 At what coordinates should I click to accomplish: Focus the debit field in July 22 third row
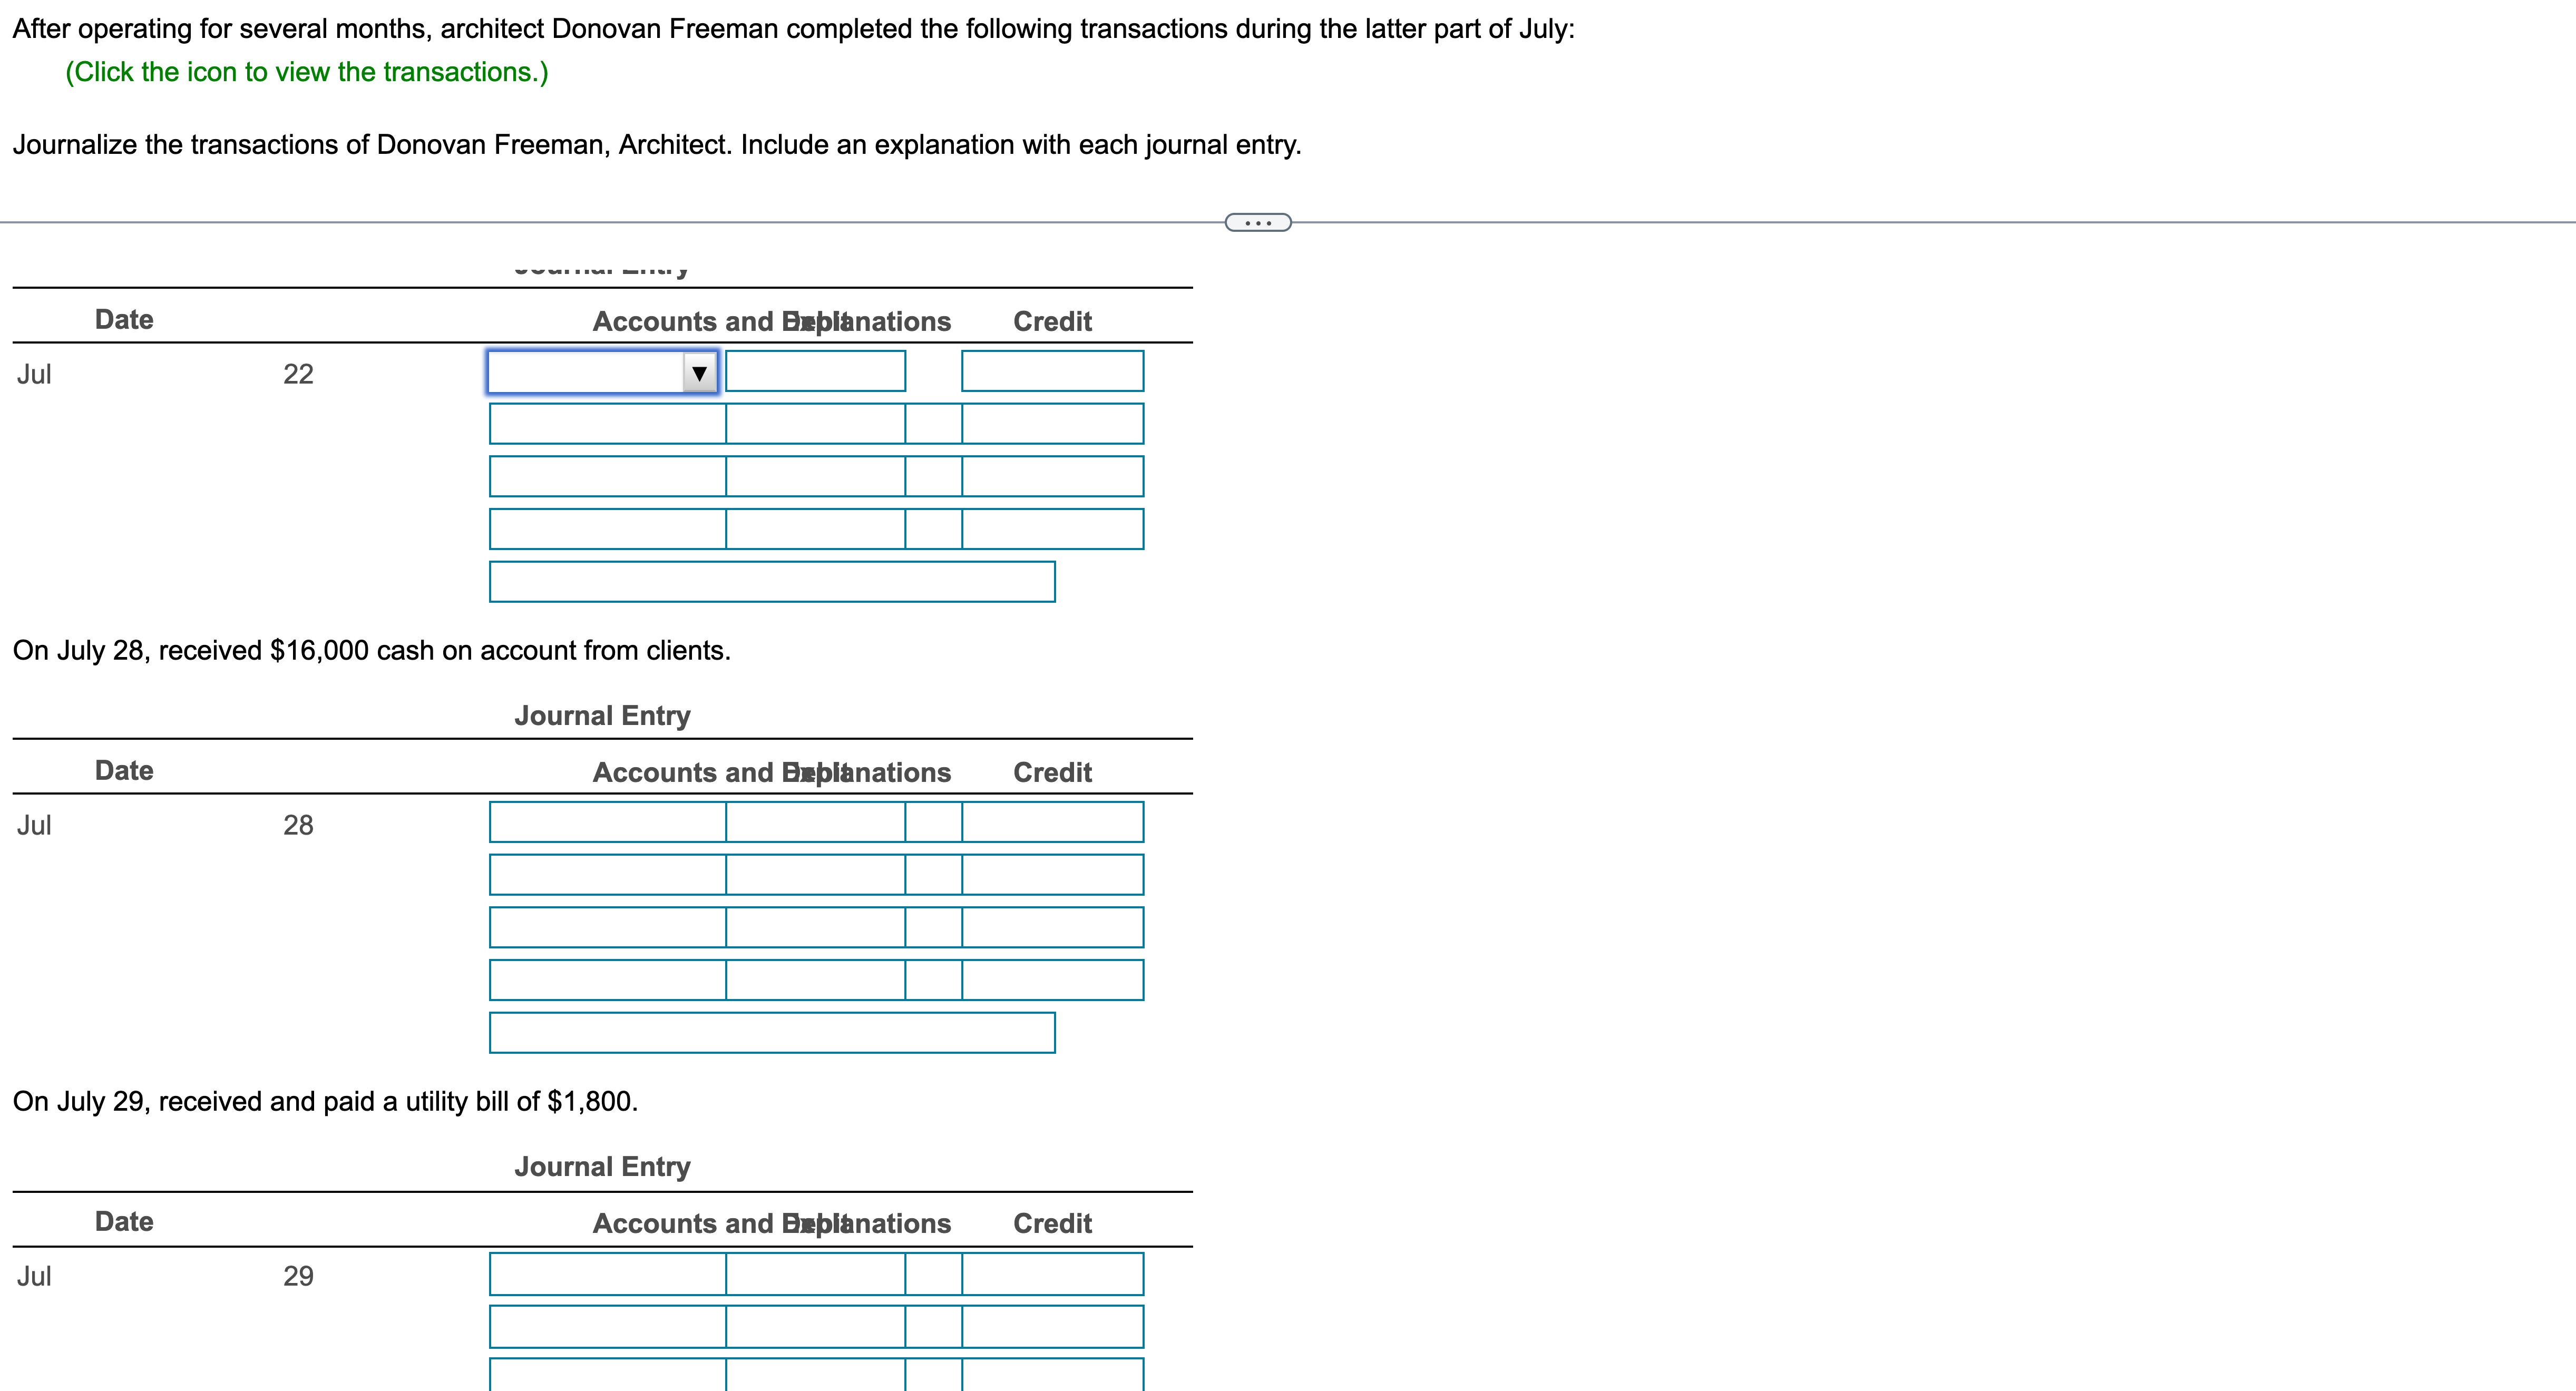(x=815, y=476)
